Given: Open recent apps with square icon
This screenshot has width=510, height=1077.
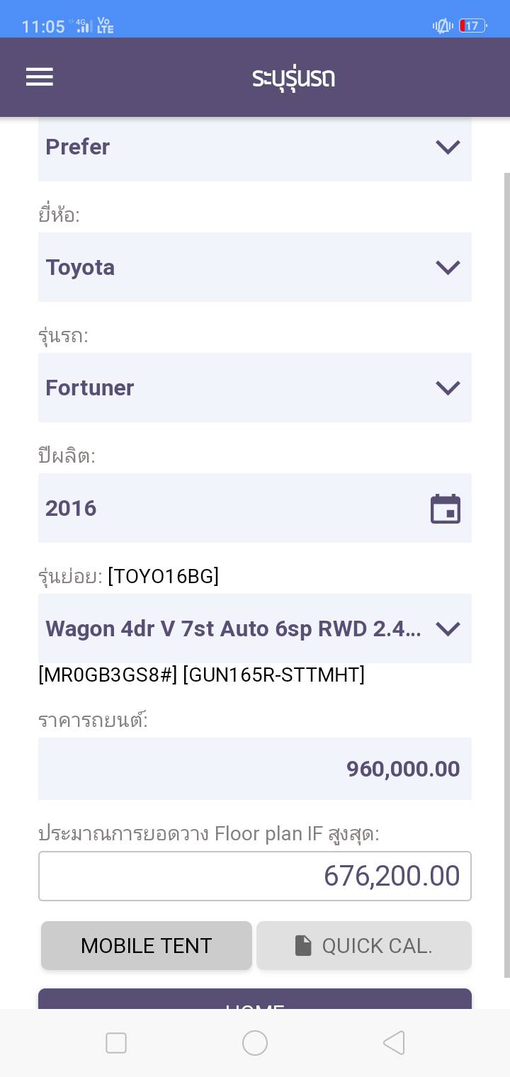Looking at the screenshot, I should pyautogui.click(x=116, y=1043).
